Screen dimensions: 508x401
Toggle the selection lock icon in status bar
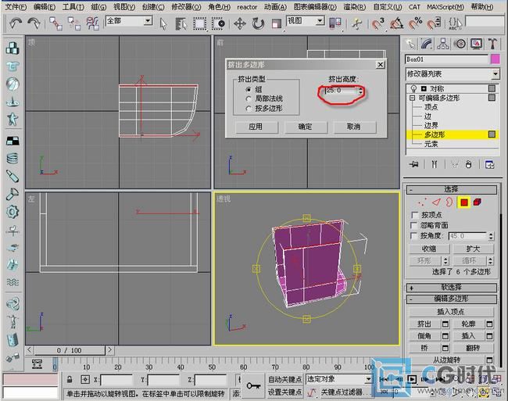pyautogui.click(x=70, y=379)
